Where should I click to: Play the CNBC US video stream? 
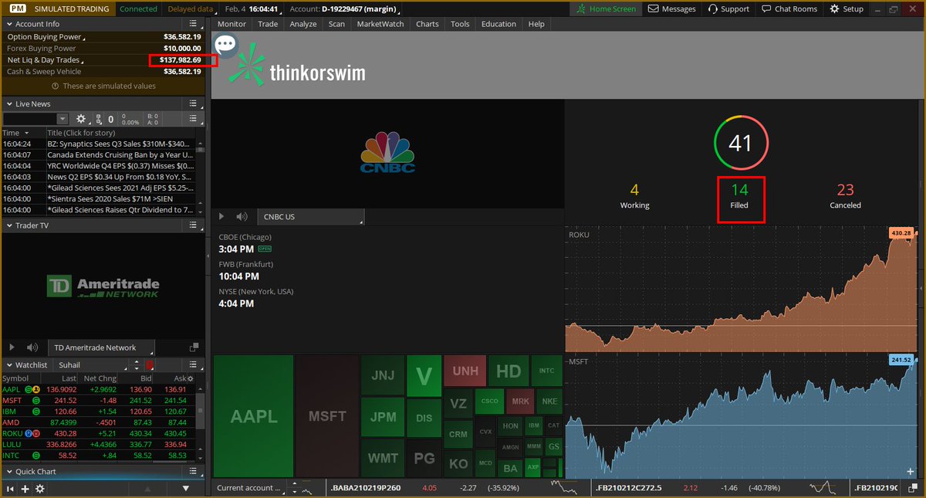click(x=222, y=217)
